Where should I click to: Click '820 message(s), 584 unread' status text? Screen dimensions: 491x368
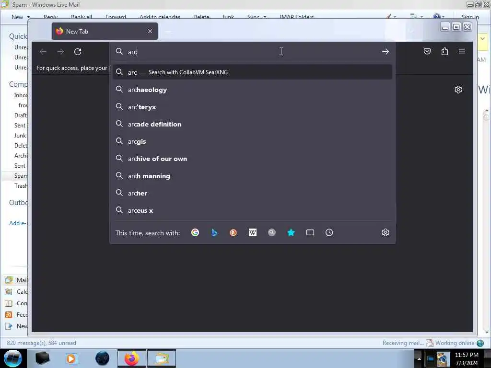41,343
